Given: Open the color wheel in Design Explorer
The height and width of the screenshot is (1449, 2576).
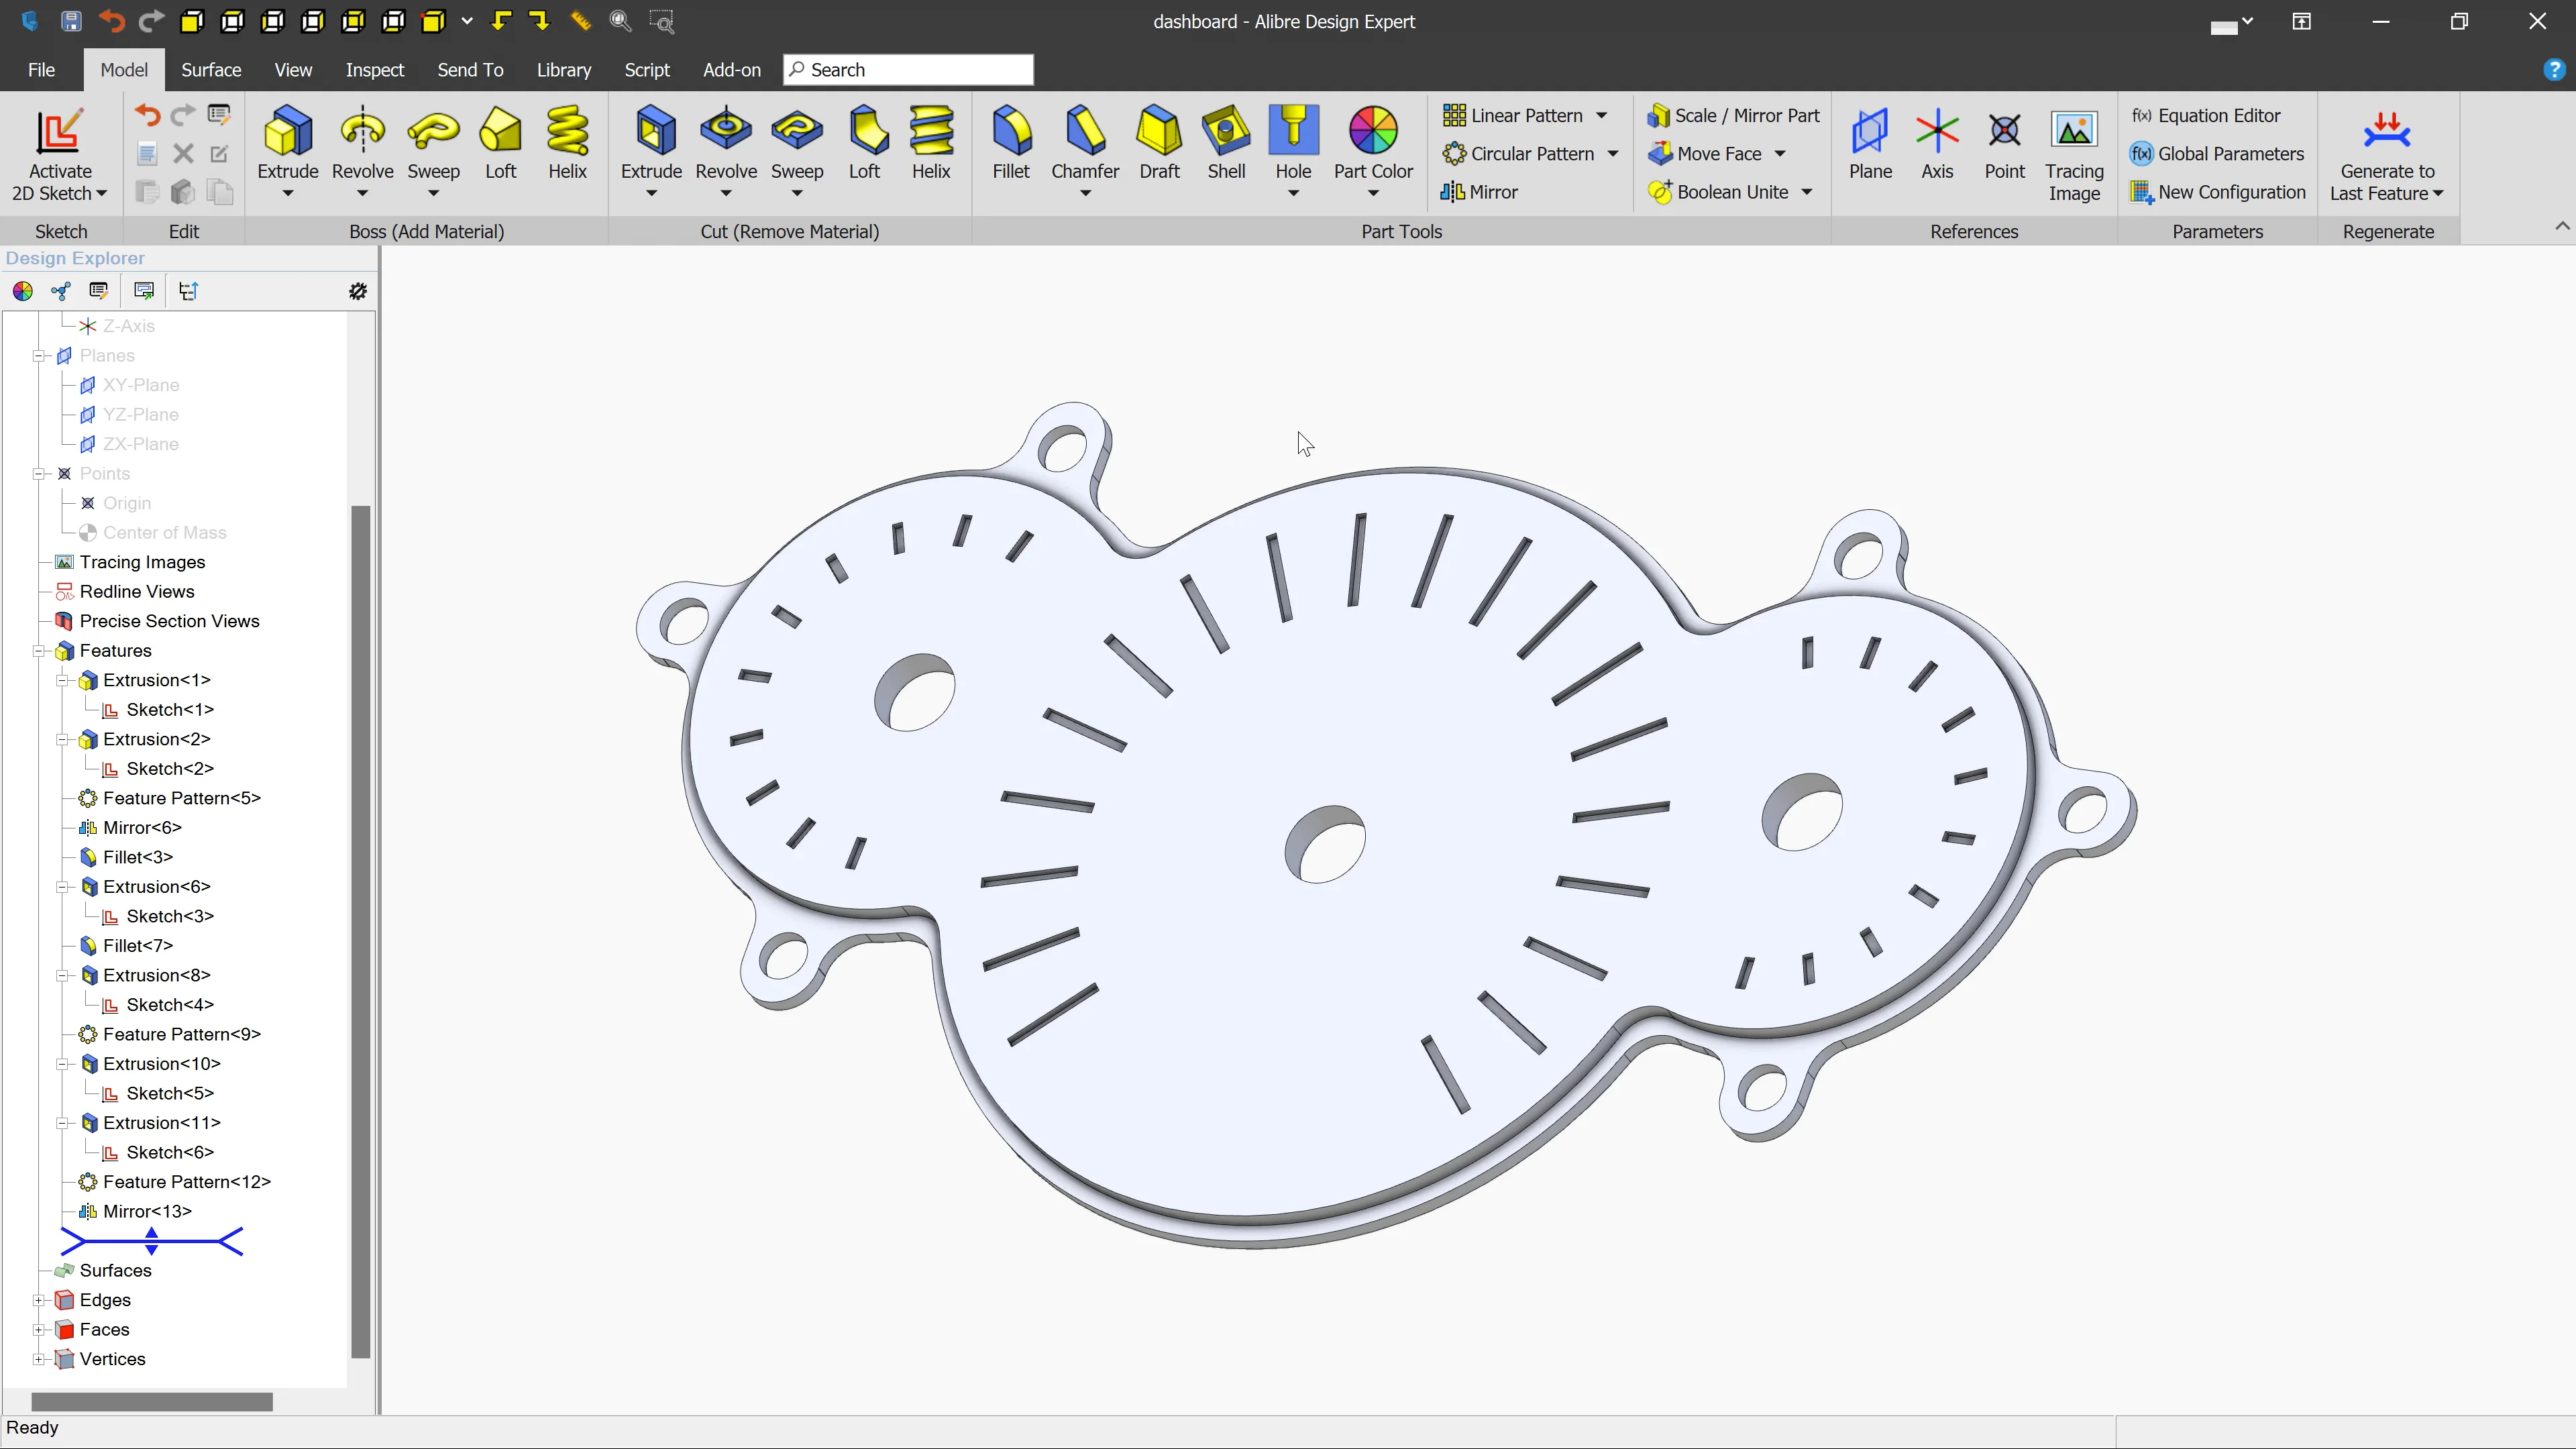Looking at the screenshot, I should (x=22, y=290).
